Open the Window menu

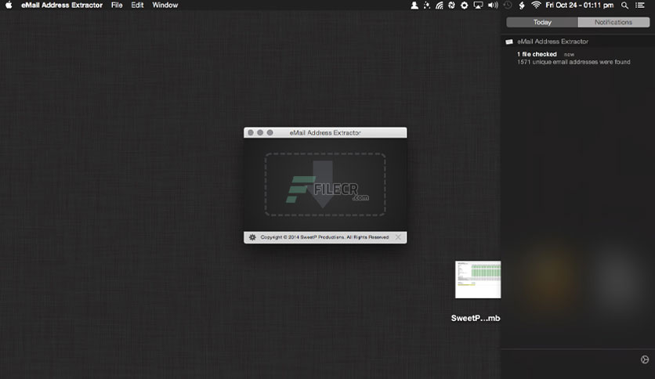[x=165, y=5]
